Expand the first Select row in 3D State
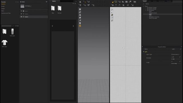This screenshot has height=103, width=183. point(21,14)
